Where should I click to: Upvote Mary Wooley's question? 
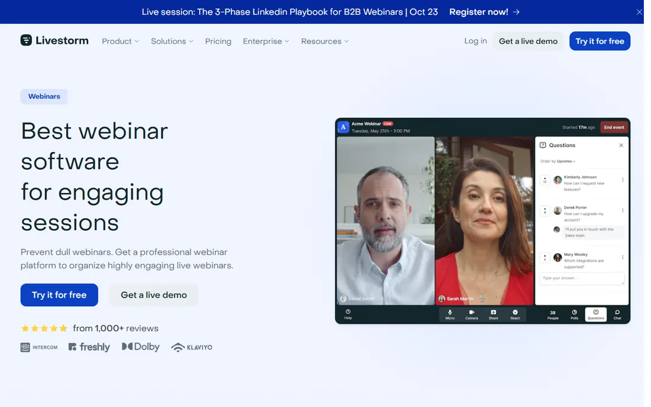click(544, 257)
